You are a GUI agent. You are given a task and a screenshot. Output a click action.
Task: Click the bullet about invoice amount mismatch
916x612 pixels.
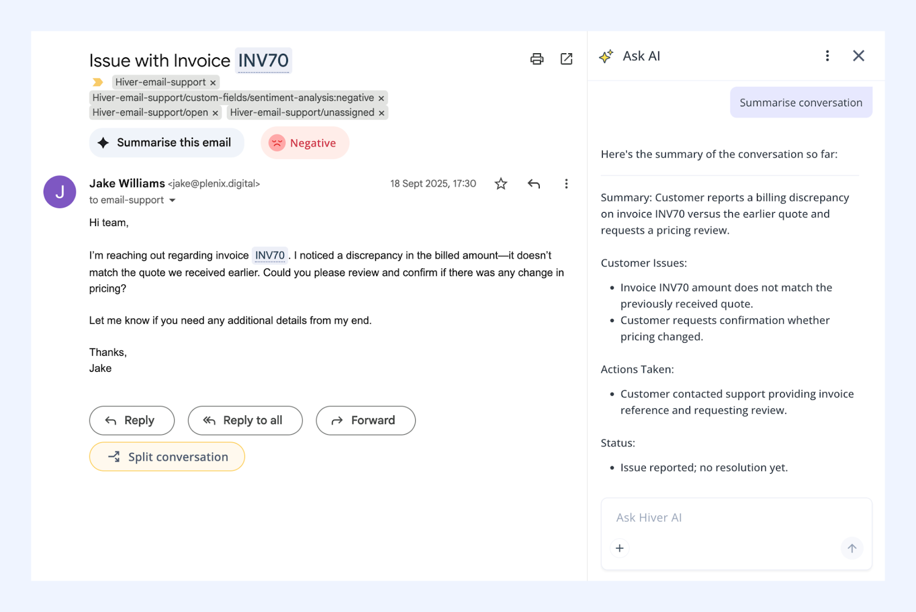(727, 296)
